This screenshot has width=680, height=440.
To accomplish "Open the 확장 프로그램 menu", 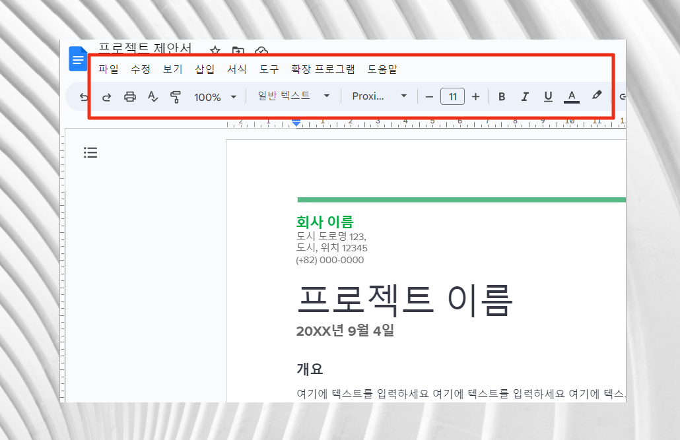I will (x=323, y=69).
